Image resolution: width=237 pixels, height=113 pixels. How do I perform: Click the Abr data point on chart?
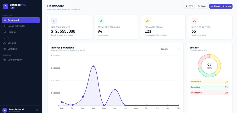(x=93, y=66)
